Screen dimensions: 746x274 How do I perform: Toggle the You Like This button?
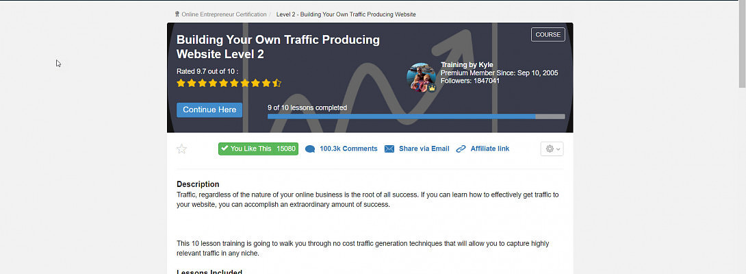point(258,149)
